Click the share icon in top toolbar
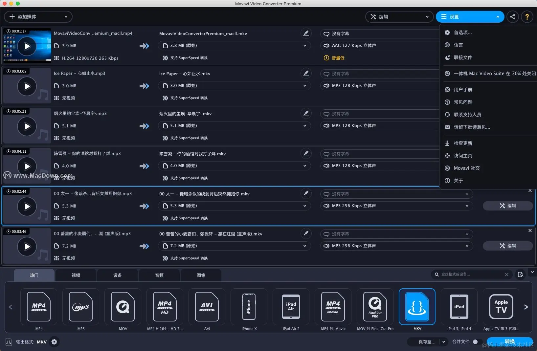The image size is (537, 351). (512, 17)
